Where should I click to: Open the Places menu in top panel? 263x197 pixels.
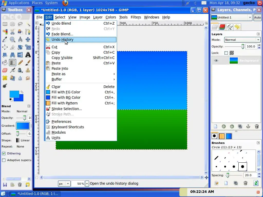coord(37,3)
